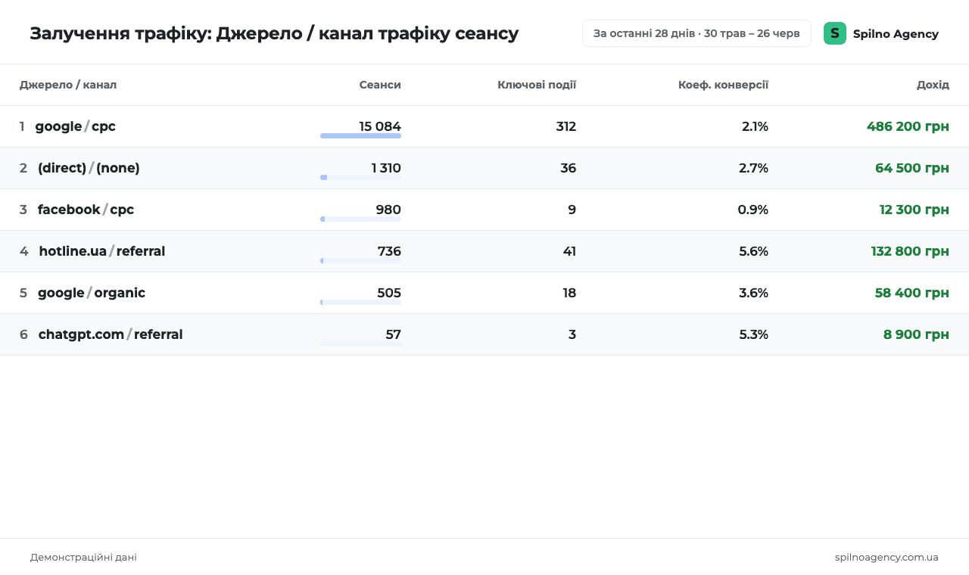
Task: Click the 5.6% conversion rate cell
Action: [753, 251]
